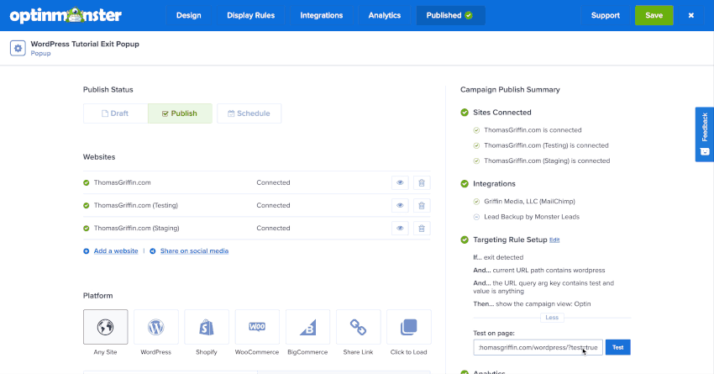Click the OptinMonster logo

66,15
